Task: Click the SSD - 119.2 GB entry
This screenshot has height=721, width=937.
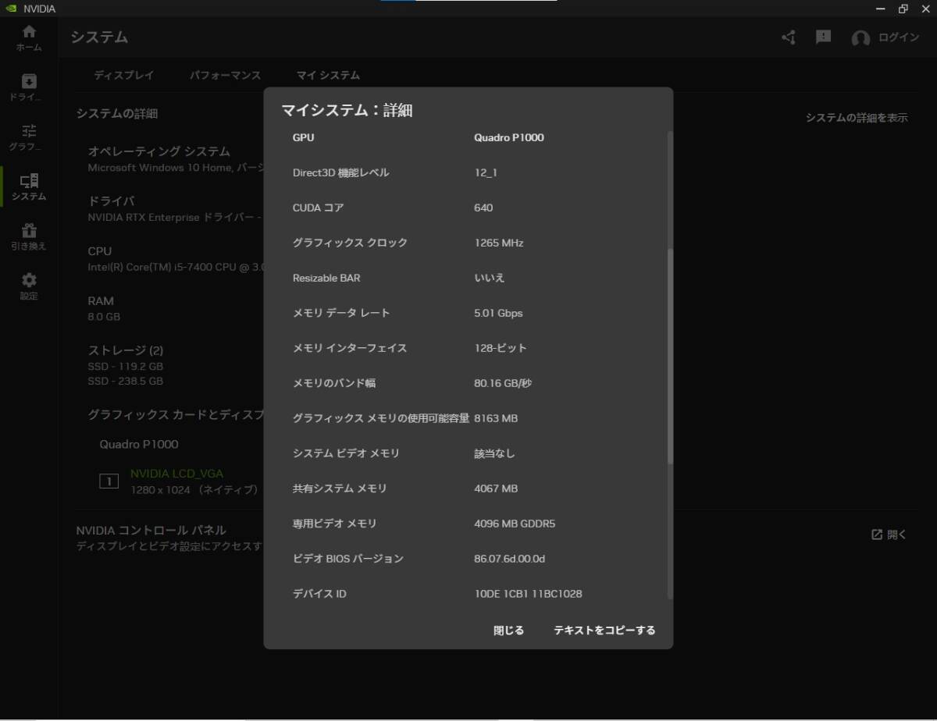Action: click(x=125, y=366)
